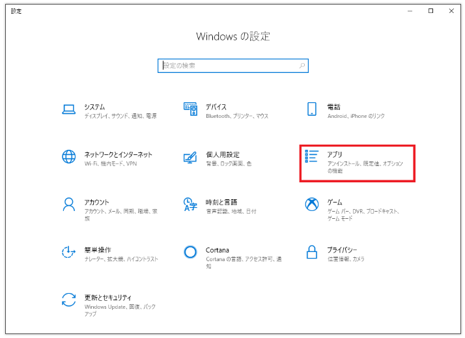
Task: Open the システム settings label
Action: click(94, 107)
